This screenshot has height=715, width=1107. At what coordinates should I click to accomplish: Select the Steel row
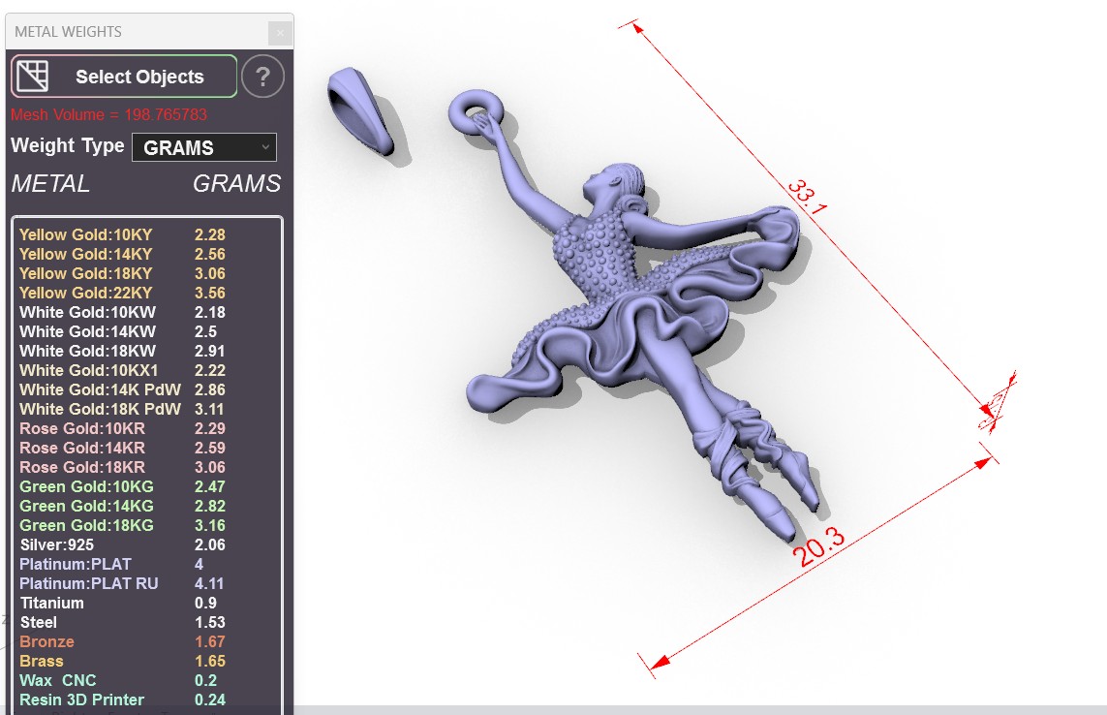click(147, 622)
